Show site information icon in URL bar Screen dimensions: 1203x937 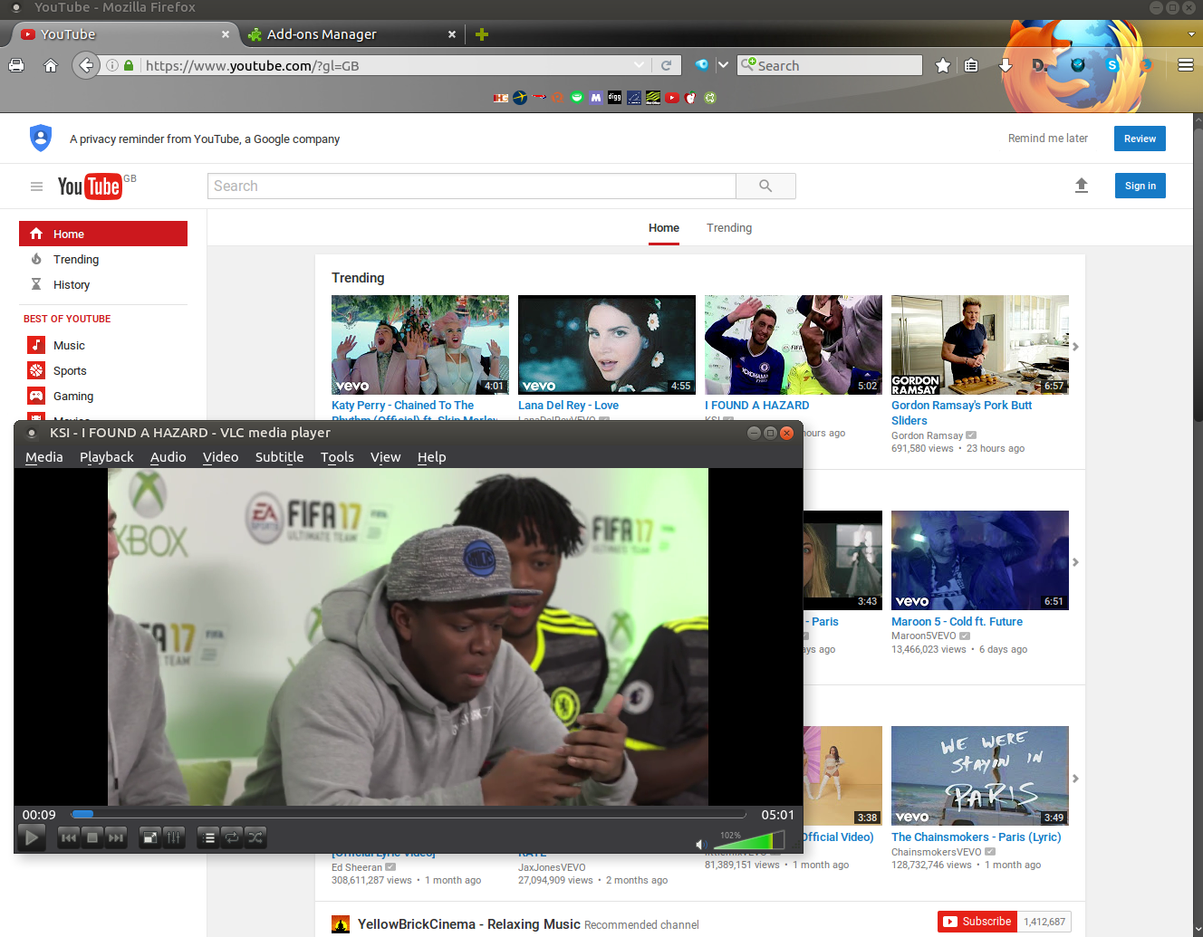point(112,65)
